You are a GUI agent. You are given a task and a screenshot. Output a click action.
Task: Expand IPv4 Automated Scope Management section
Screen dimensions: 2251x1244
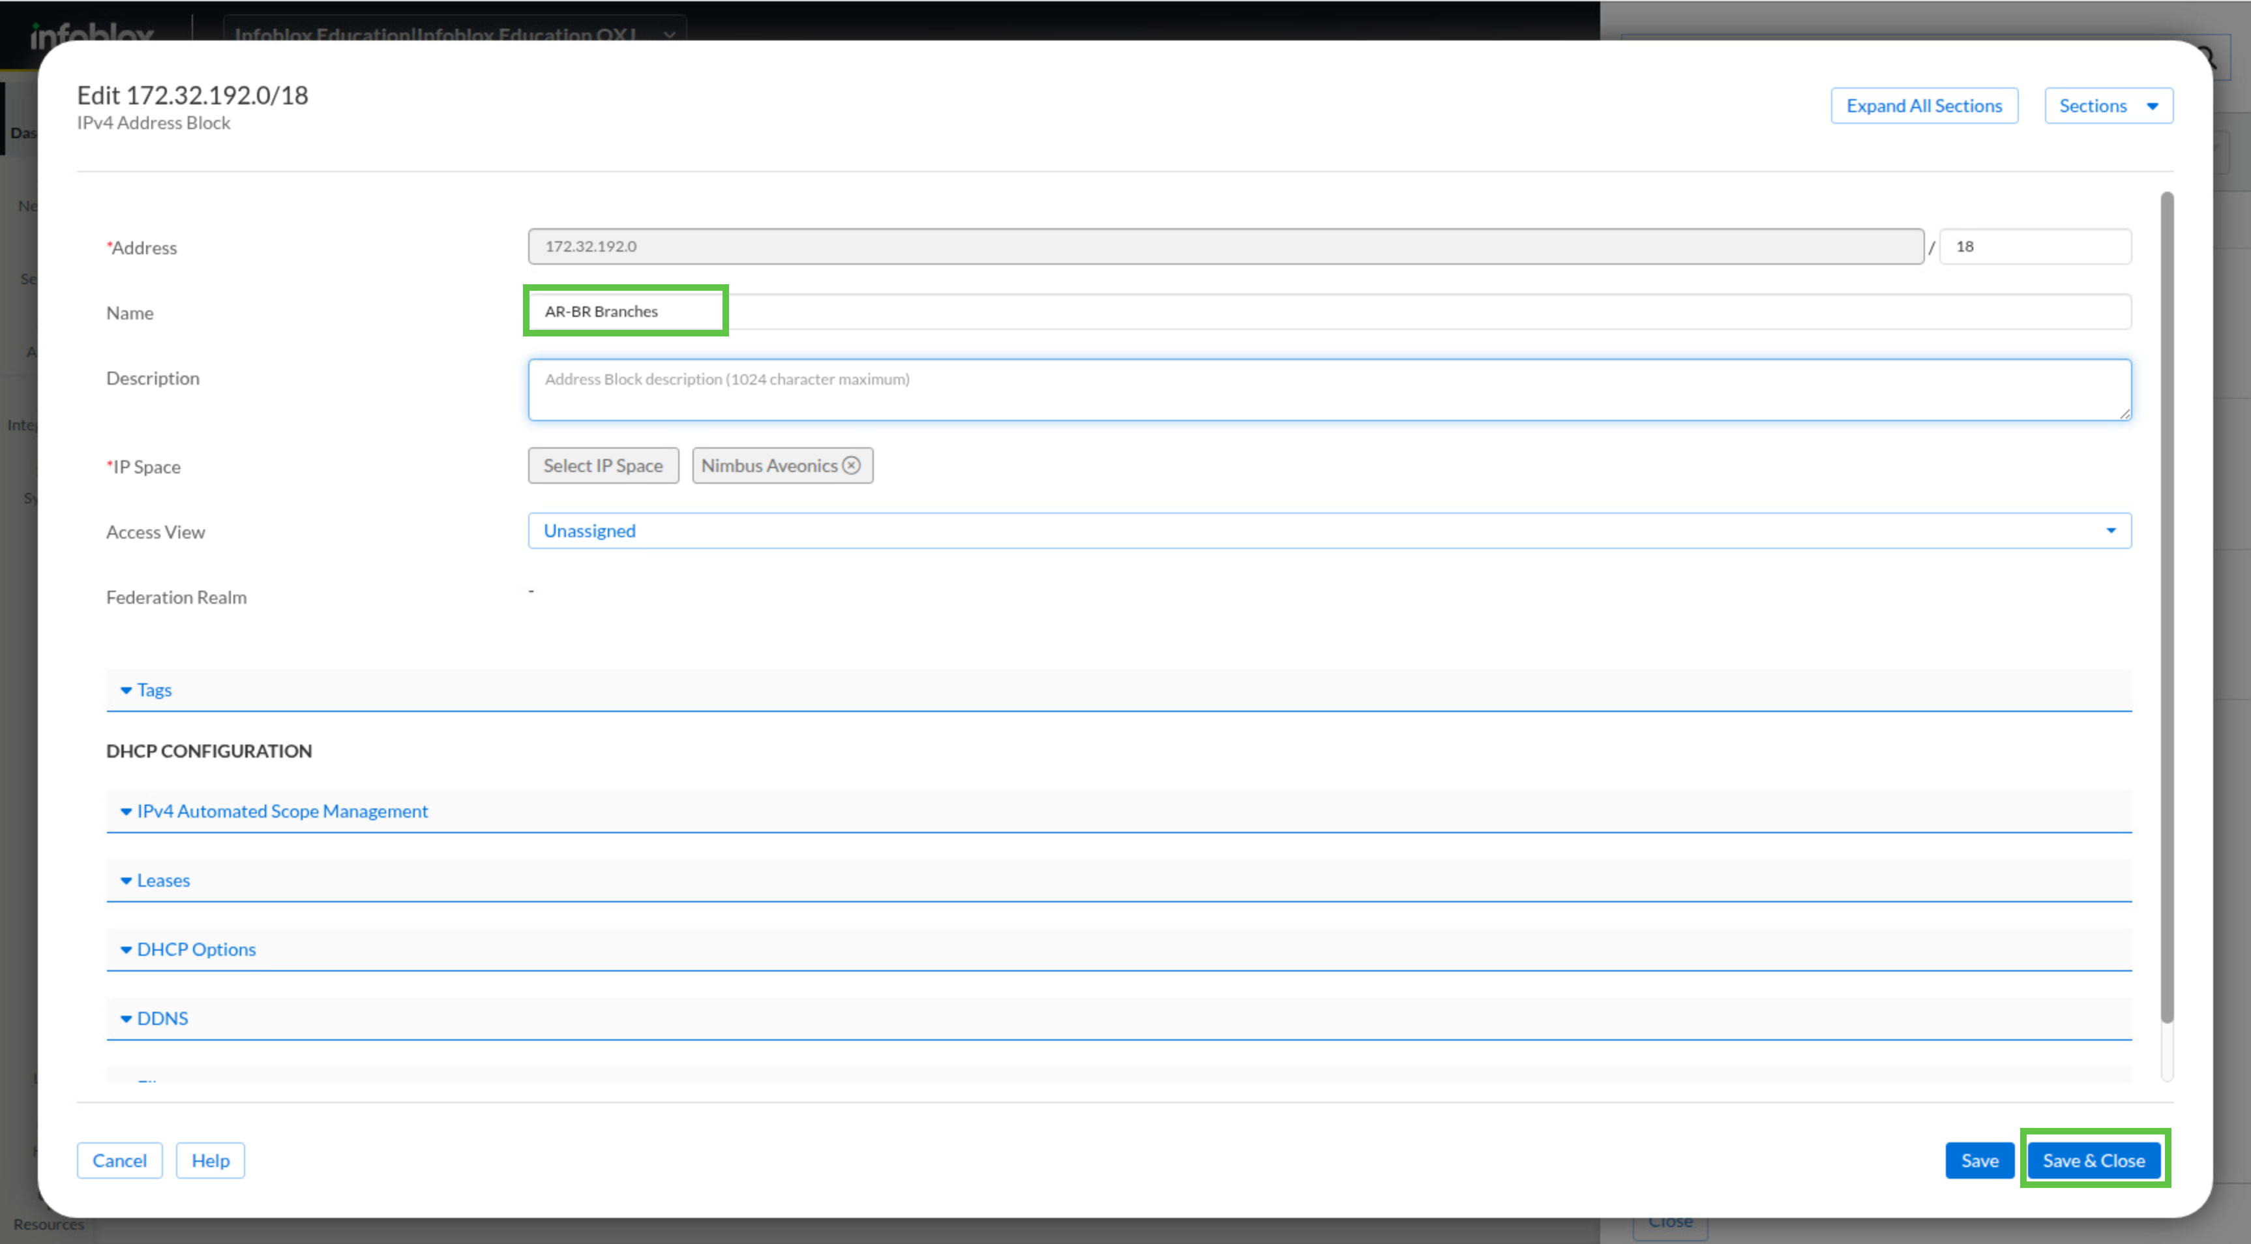tap(1118, 812)
